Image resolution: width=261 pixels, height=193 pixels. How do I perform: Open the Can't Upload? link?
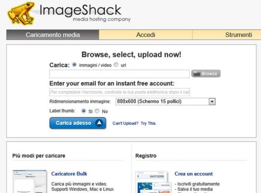click(125, 123)
